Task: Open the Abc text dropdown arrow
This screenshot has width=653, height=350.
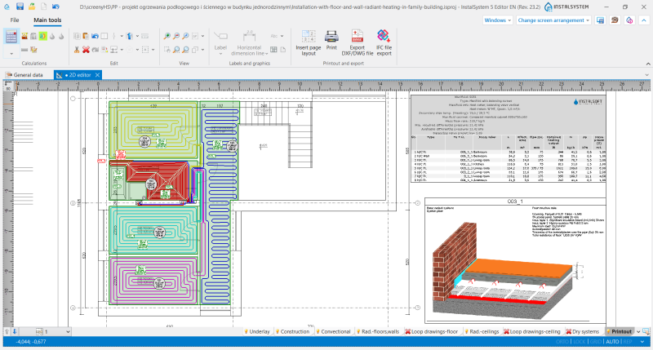Action: (282, 36)
